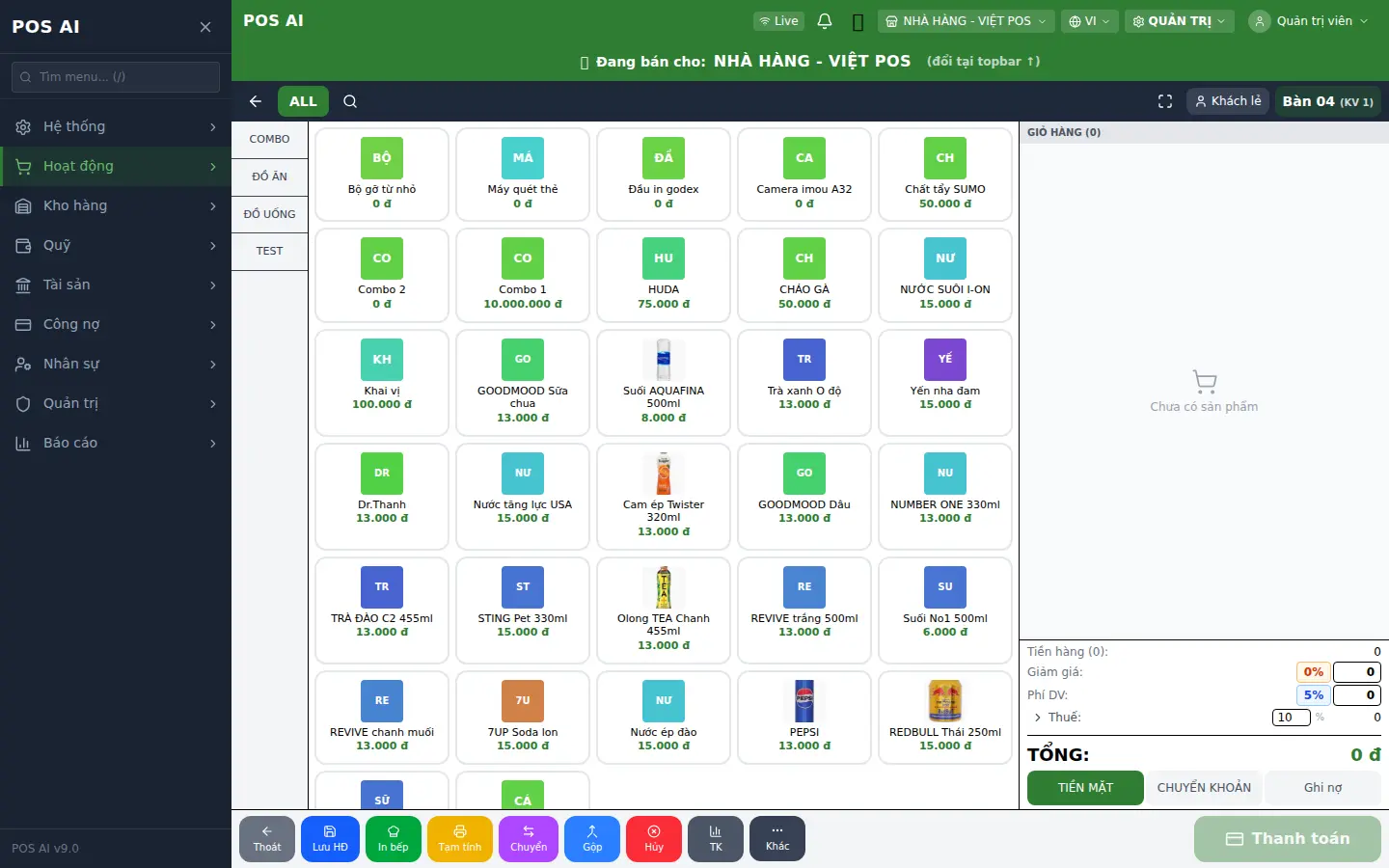Toggle the 5% service fee mode
Image resolution: width=1389 pixels, height=868 pixels.
1313,695
